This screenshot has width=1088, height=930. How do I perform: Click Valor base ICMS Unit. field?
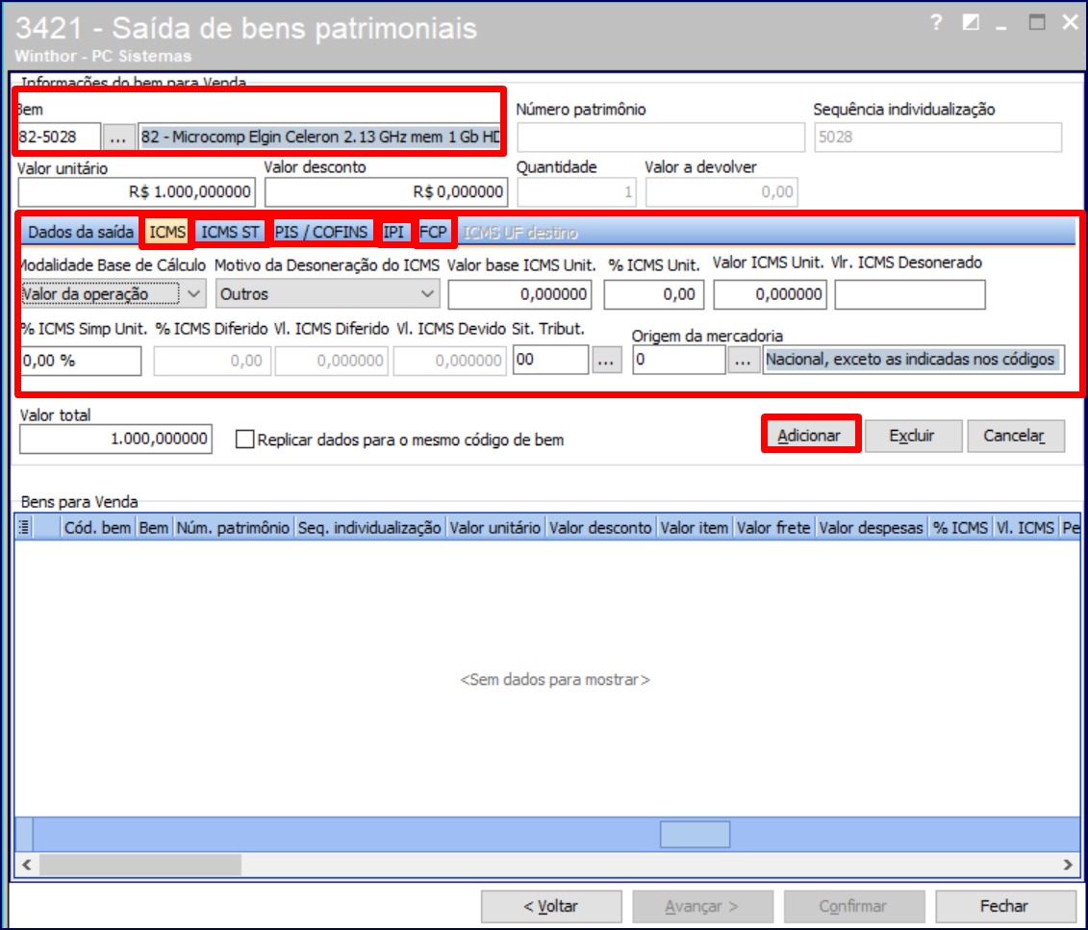pyautogui.click(x=519, y=294)
